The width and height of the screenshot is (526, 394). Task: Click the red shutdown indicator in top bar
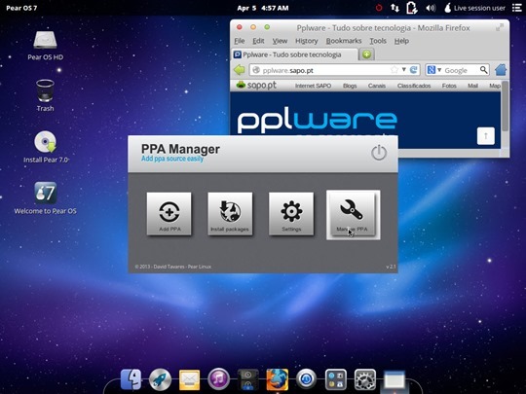379,8
